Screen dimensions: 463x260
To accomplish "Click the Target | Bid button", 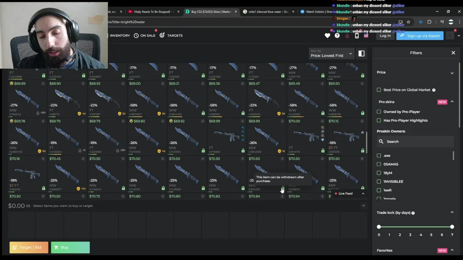I will click(29, 247).
